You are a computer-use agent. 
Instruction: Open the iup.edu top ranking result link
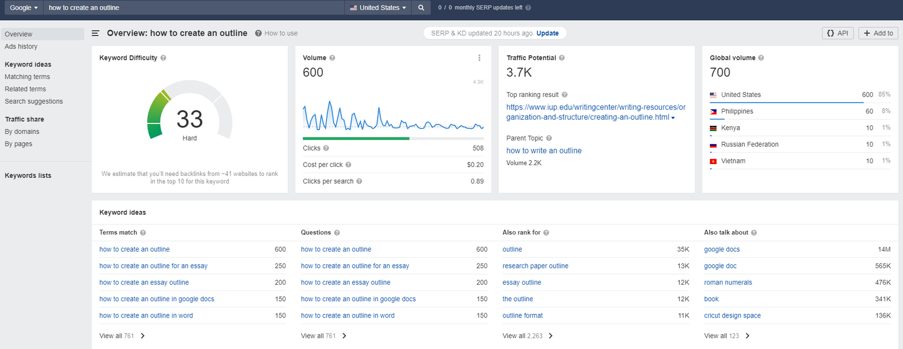[596, 112]
